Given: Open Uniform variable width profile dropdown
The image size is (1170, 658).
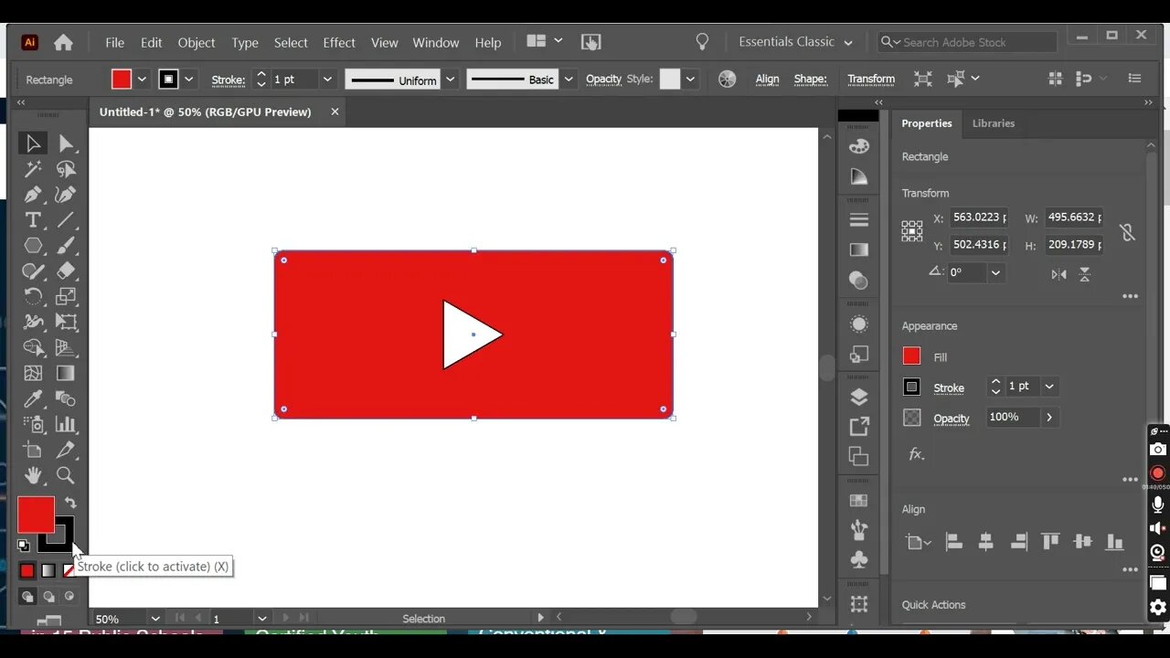Looking at the screenshot, I should point(450,80).
